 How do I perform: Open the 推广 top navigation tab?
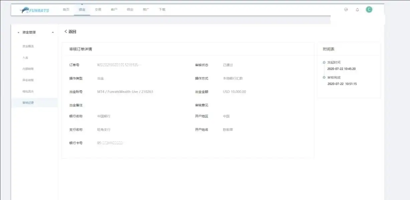point(146,10)
